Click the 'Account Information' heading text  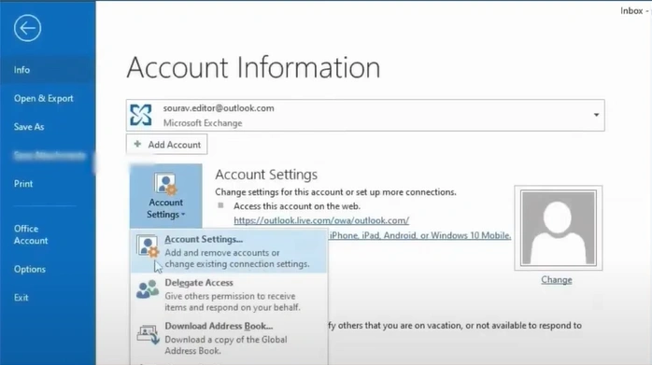[x=253, y=67]
